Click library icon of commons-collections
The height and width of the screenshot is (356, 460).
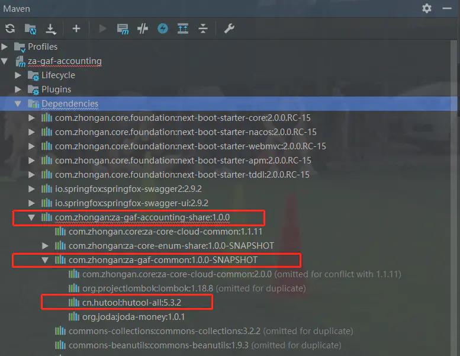click(x=60, y=331)
